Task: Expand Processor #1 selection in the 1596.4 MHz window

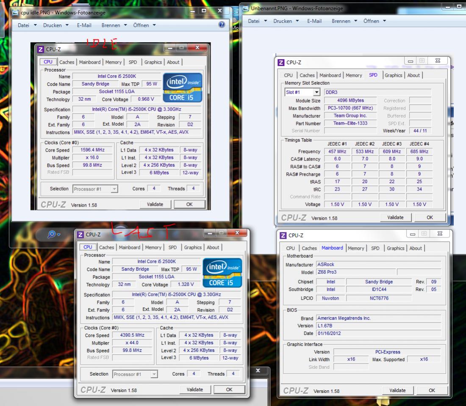Action: click(114, 189)
